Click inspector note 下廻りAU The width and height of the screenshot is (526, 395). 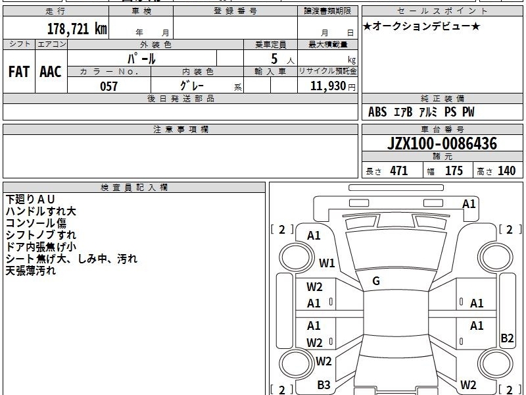click(x=30, y=199)
